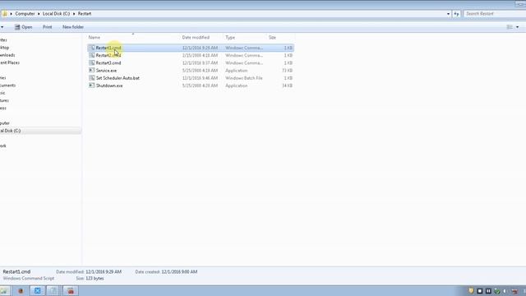Select the Restart2.cmd file name
The width and height of the screenshot is (526, 296).
(x=108, y=55)
